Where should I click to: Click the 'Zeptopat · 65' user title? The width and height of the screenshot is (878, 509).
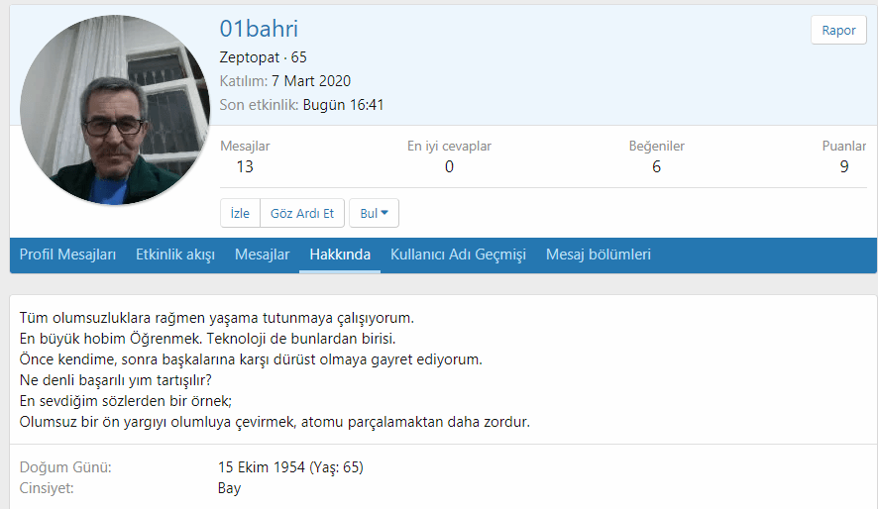[x=264, y=57]
